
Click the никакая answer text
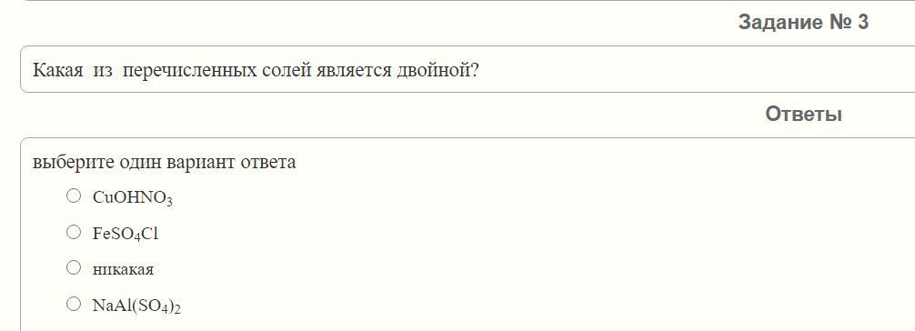123,270
